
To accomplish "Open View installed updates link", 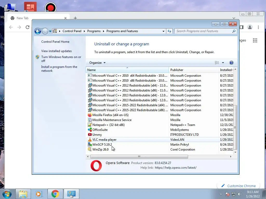I will coord(56,51).
